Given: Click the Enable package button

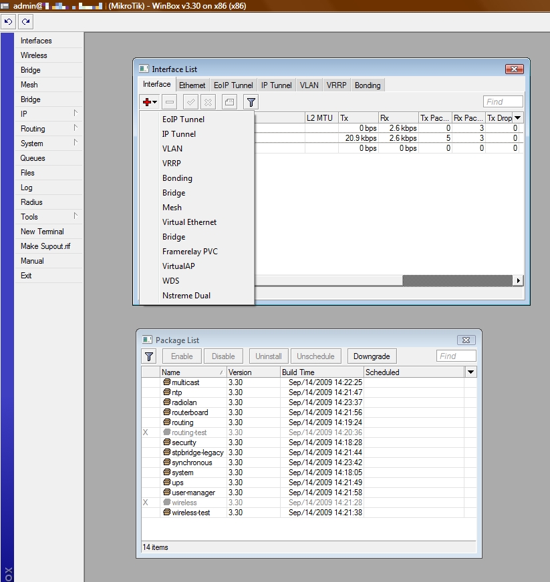Looking at the screenshot, I should [182, 356].
